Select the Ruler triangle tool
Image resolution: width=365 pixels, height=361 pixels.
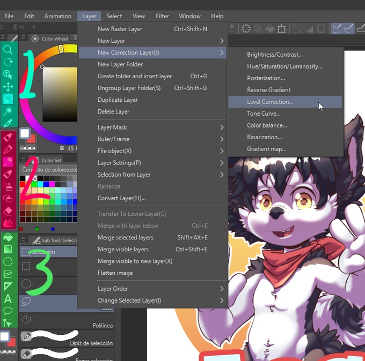tap(8, 286)
